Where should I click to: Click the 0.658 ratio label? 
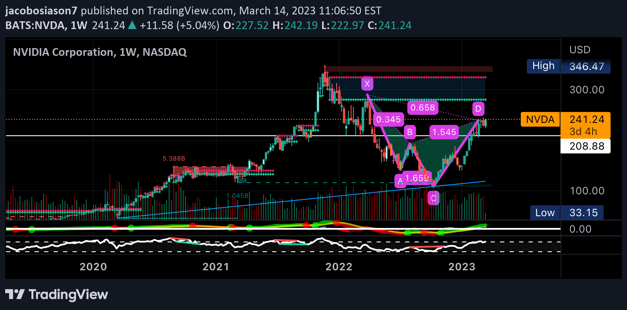(423, 108)
